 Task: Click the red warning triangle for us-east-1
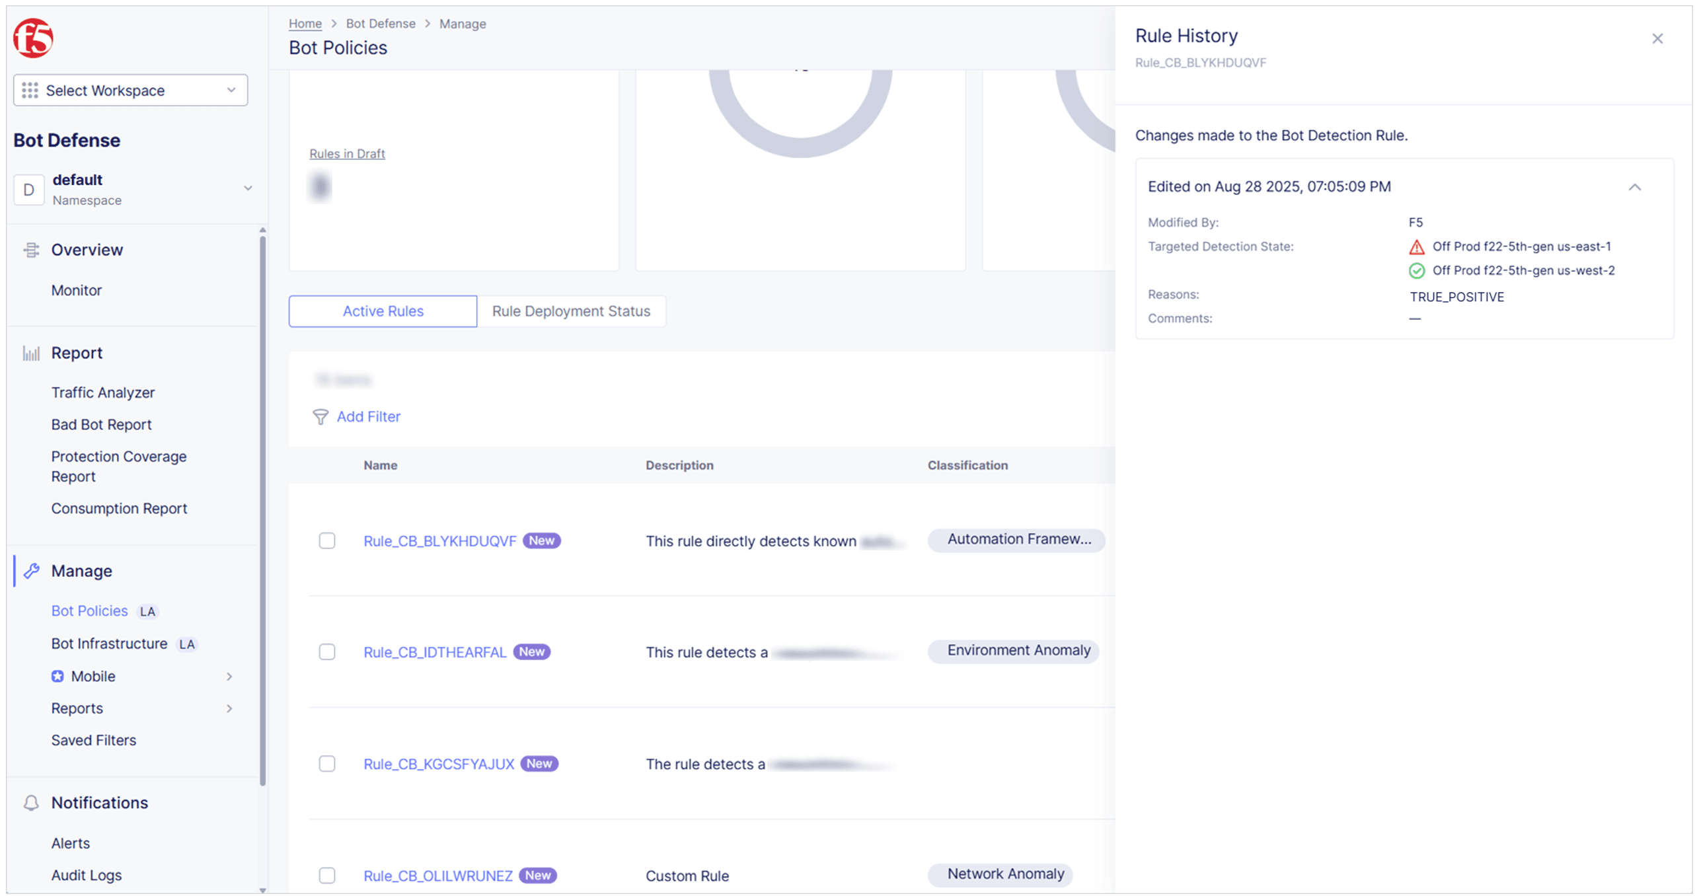point(1415,247)
